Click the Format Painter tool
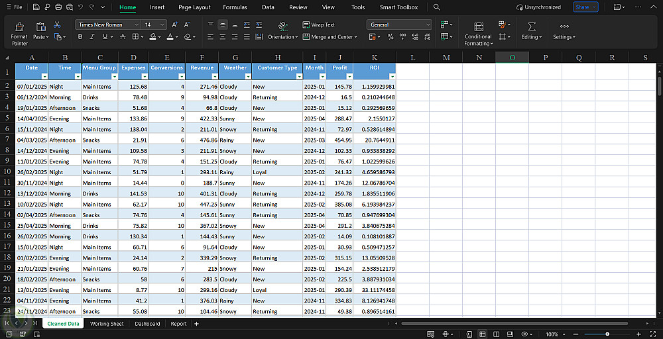The height and width of the screenshot is (339, 663). coord(19,33)
